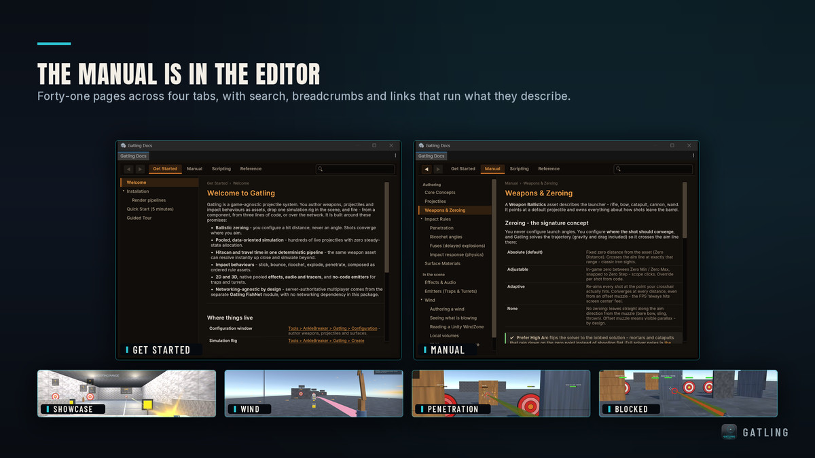Open the Reference tab in the Weapons & Zeroing window

[x=549, y=169]
